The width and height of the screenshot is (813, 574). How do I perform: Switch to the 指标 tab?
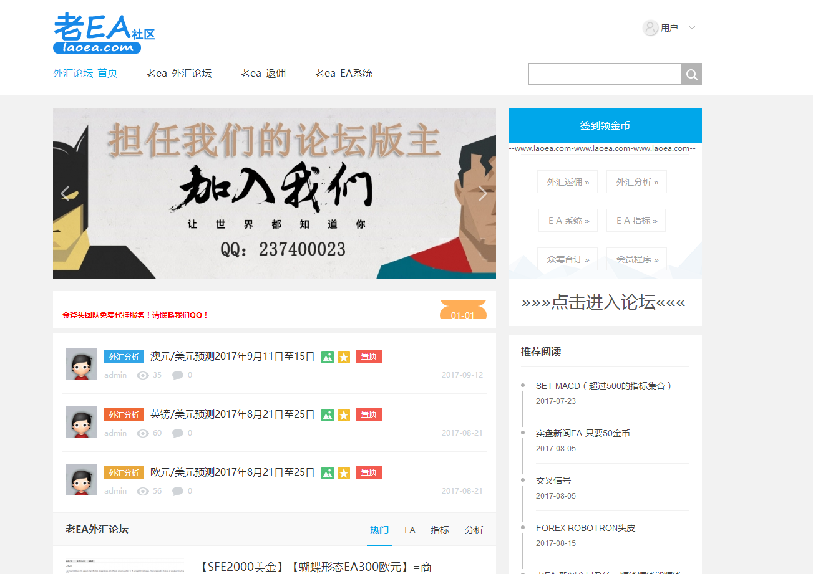[x=440, y=530]
